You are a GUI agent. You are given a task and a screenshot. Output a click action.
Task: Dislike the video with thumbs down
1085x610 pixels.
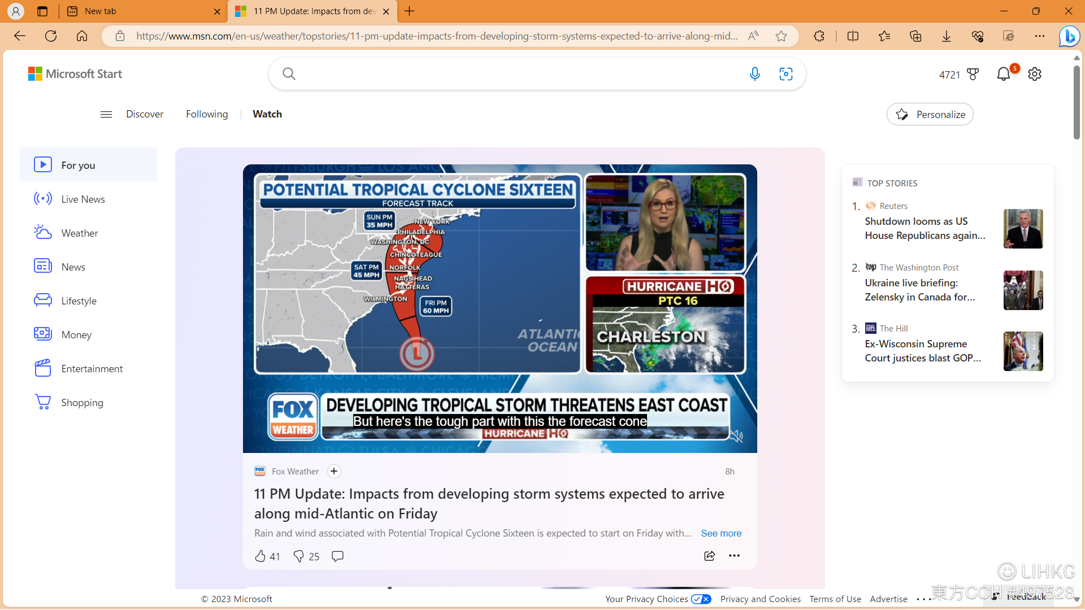point(306,556)
